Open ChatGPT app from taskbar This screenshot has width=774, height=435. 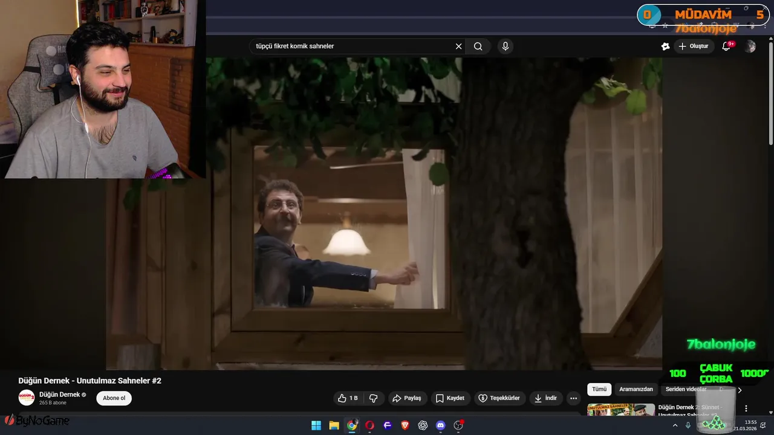coord(423,425)
